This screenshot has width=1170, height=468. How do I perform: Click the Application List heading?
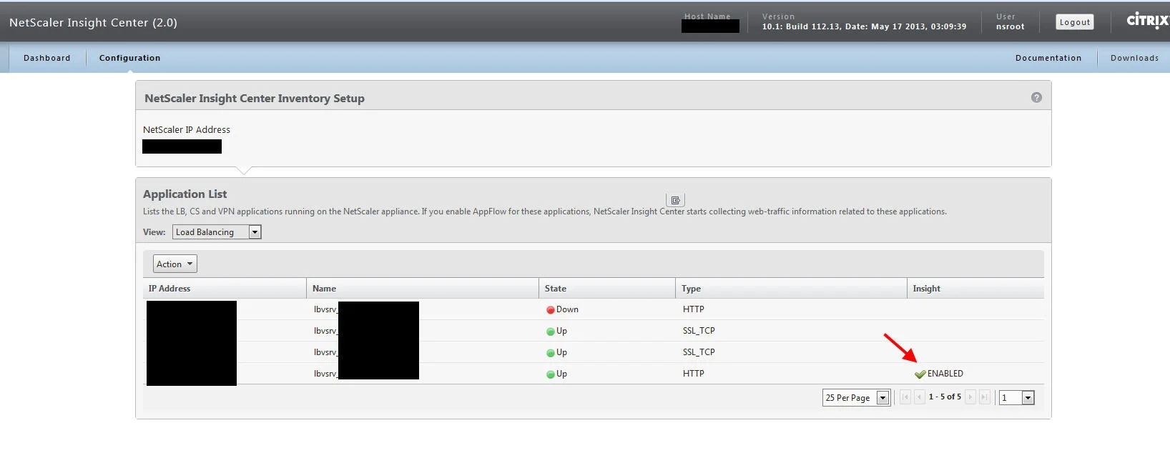[185, 194]
